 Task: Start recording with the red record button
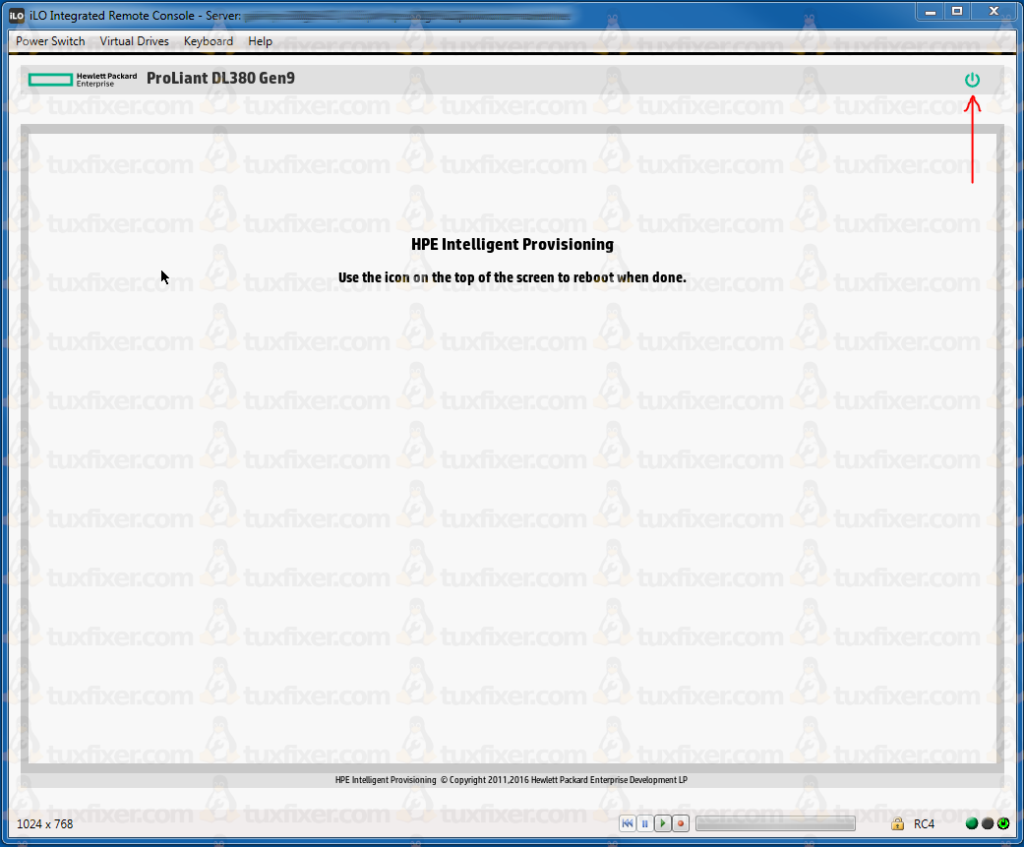pos(680,823)
